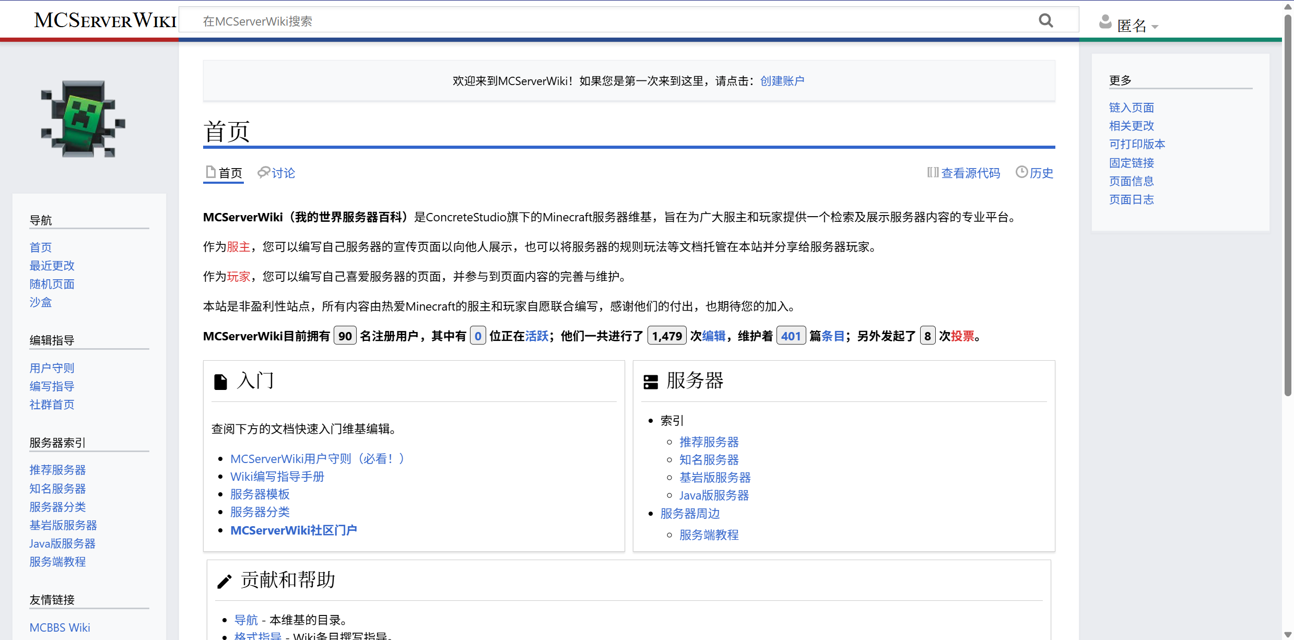Click the search magnifier icon
The image size is (1294, 640).
(1045, 21)
